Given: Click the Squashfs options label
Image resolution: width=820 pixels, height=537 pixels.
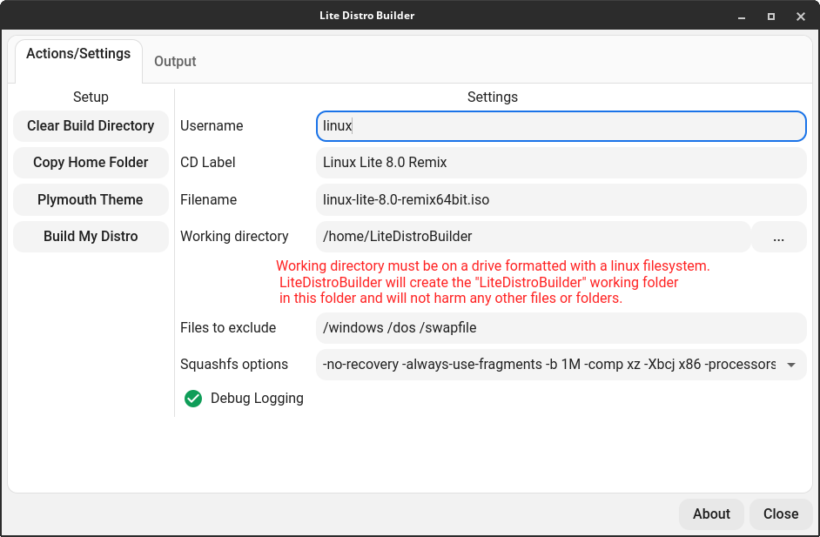Looking at the screenshot, I should (234, 365).
